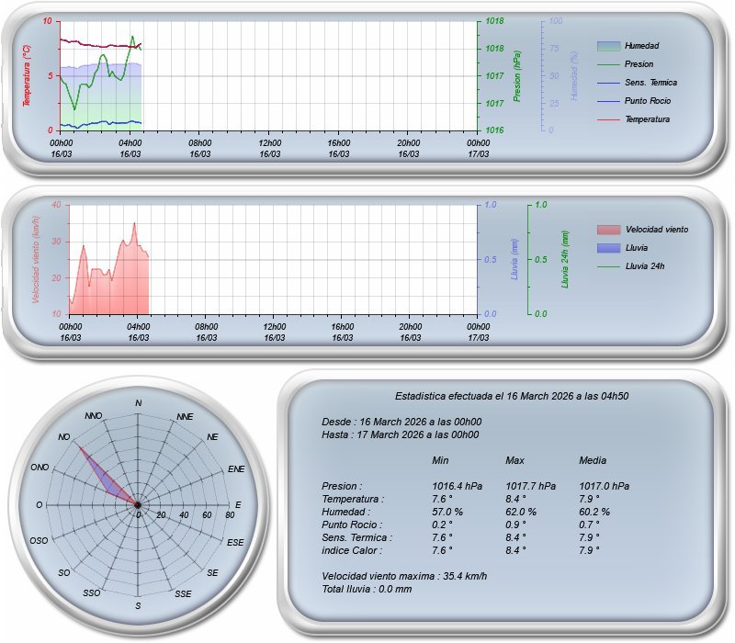The width and height of the screenshot is (735, 643).
Task: Click the Lluvia 24h legend entry
Action: click(x=644, y=266)
